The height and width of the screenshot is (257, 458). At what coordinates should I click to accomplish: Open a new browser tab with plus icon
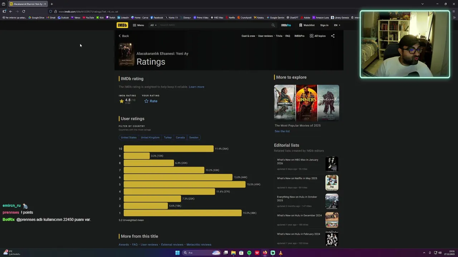click(52, 4)
